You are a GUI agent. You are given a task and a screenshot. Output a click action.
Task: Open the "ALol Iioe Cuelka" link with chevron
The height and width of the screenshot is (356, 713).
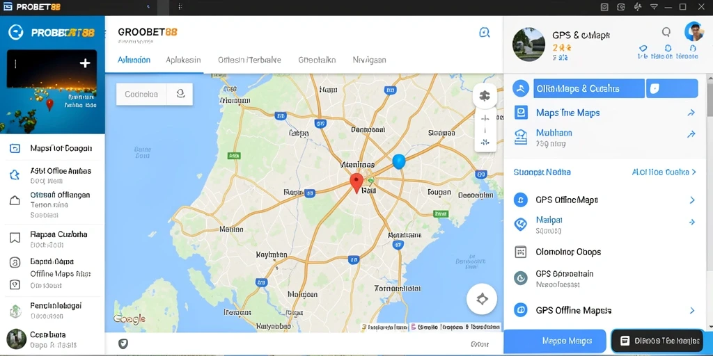click(x=664, y=172)
